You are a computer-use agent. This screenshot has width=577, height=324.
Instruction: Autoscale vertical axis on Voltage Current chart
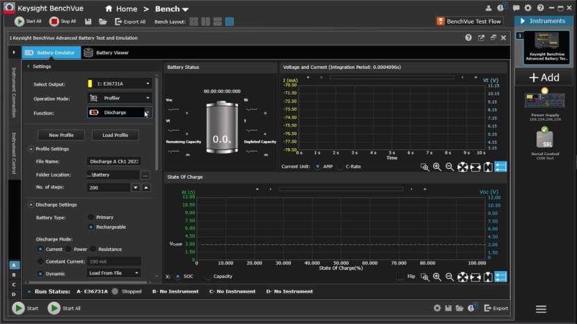click(488, 167)
